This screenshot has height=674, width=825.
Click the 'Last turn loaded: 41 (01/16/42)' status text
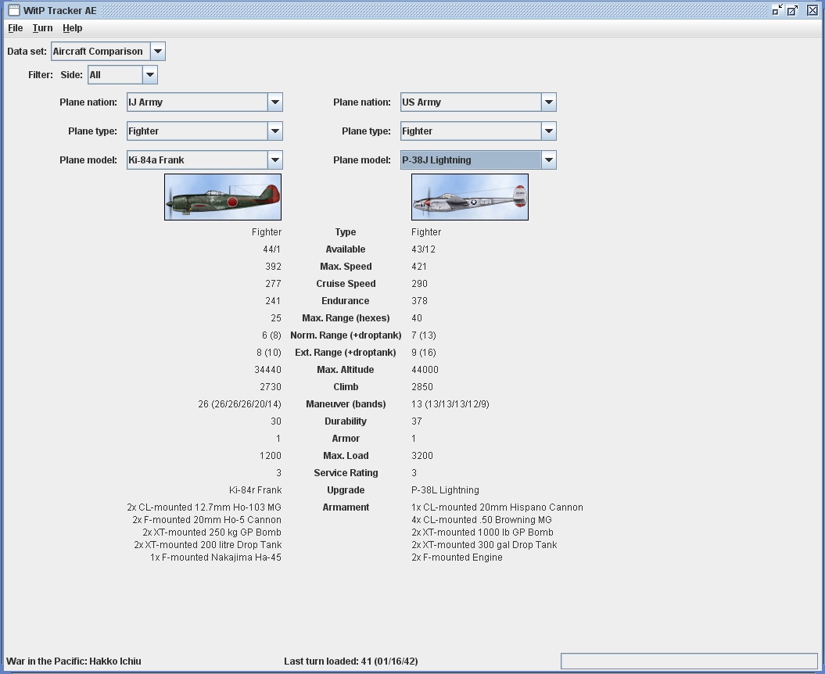point(351,661)
